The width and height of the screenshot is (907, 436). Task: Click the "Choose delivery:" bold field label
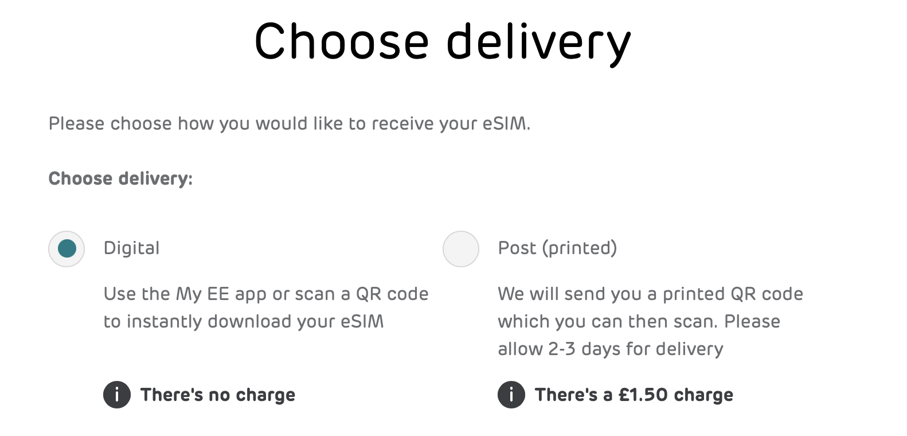[121, 179]
